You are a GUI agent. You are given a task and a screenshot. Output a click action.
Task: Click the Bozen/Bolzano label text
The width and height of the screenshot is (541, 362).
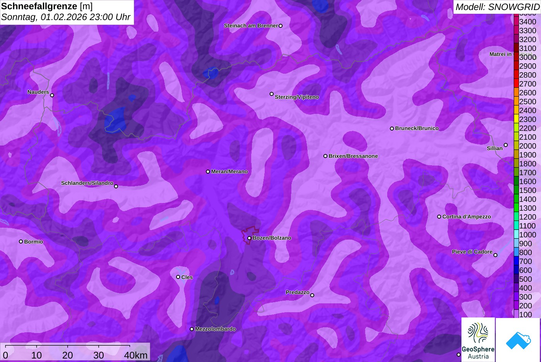pyautogui.click(x=272, y=238)
